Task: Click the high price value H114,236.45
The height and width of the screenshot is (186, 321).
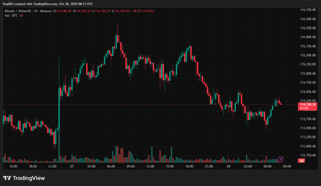Action: 82,11
